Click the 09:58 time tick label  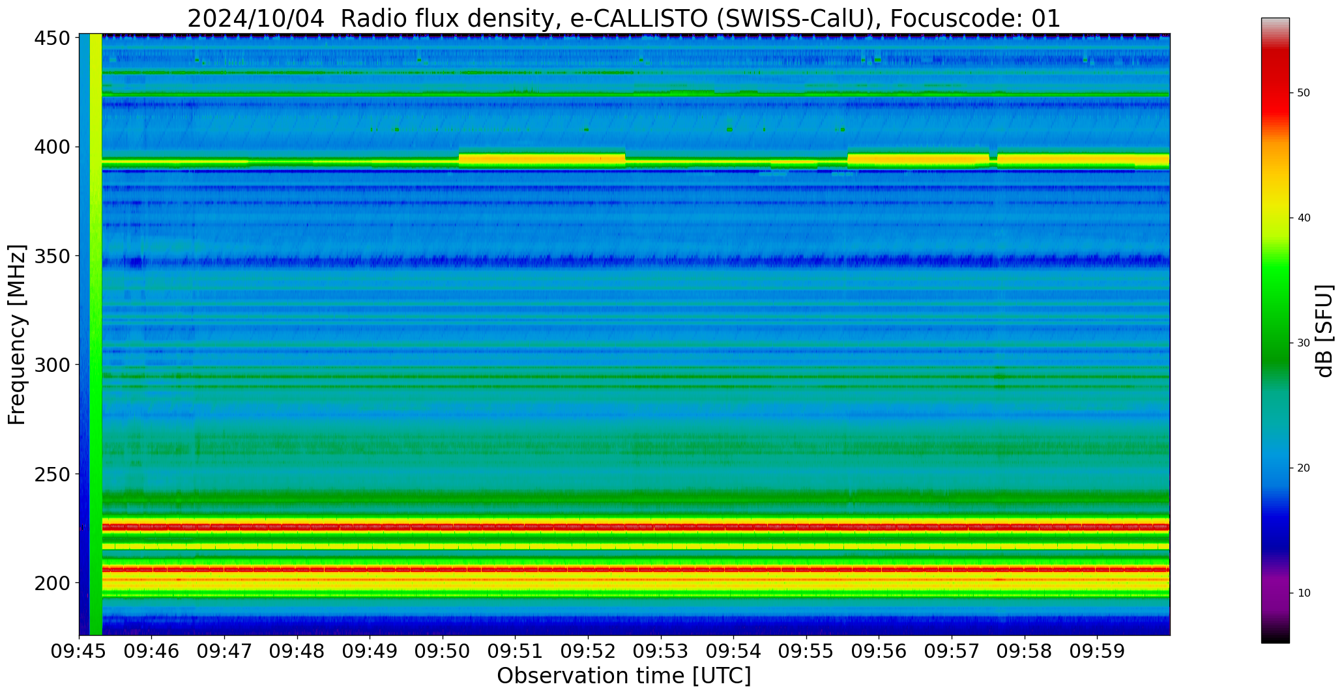coord(1025,651)
